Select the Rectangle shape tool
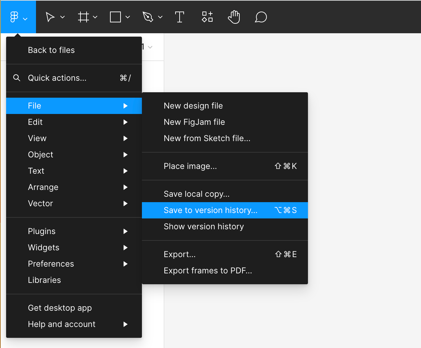421x348 pixels. pos(115,17)
